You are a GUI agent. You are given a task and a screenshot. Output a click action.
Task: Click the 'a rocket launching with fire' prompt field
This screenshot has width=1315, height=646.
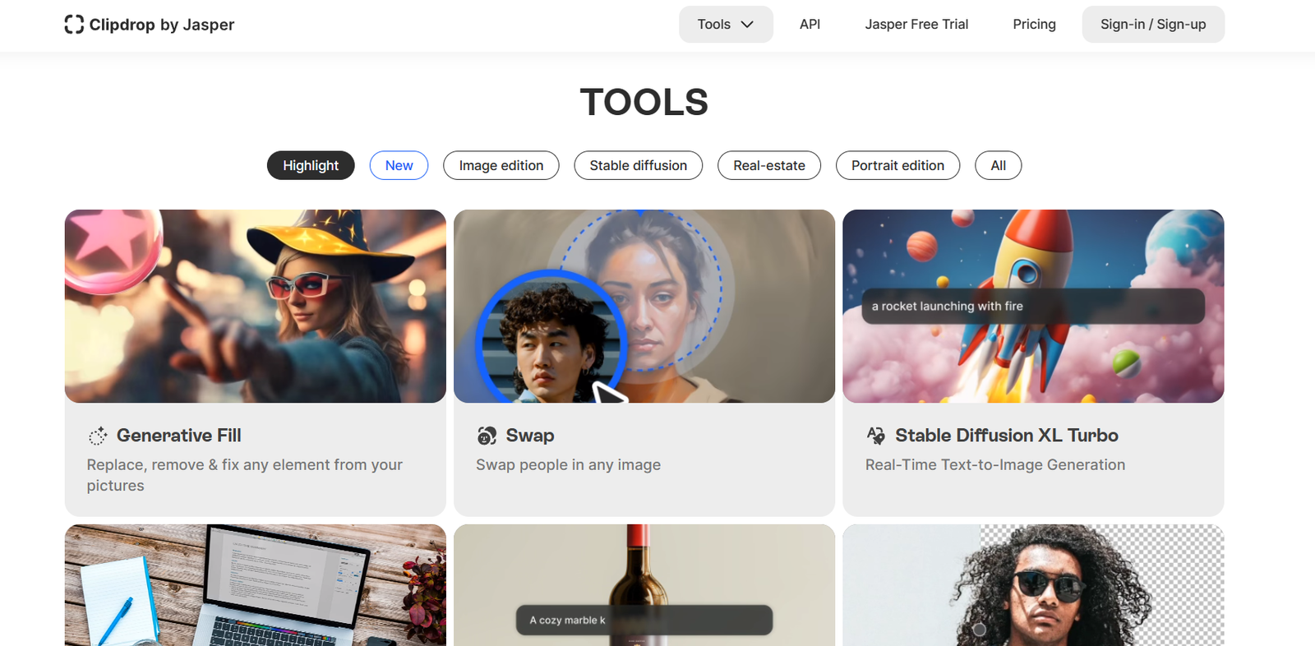pos(1033,306)
